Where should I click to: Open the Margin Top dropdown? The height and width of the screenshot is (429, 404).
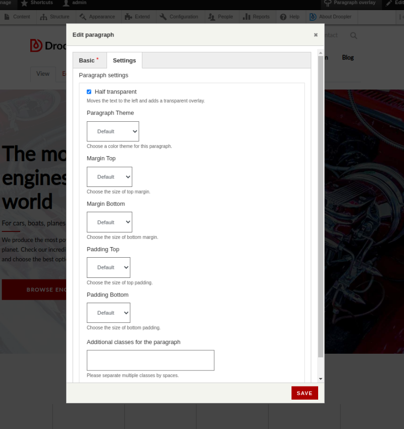click(110, 176)
